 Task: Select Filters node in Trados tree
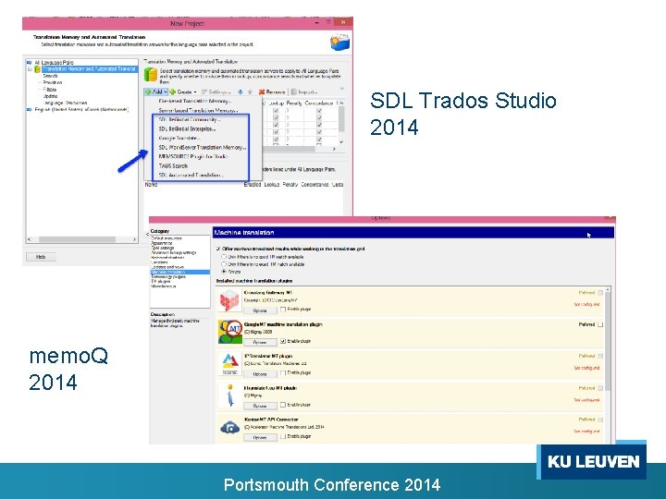[x=50, y=90]
